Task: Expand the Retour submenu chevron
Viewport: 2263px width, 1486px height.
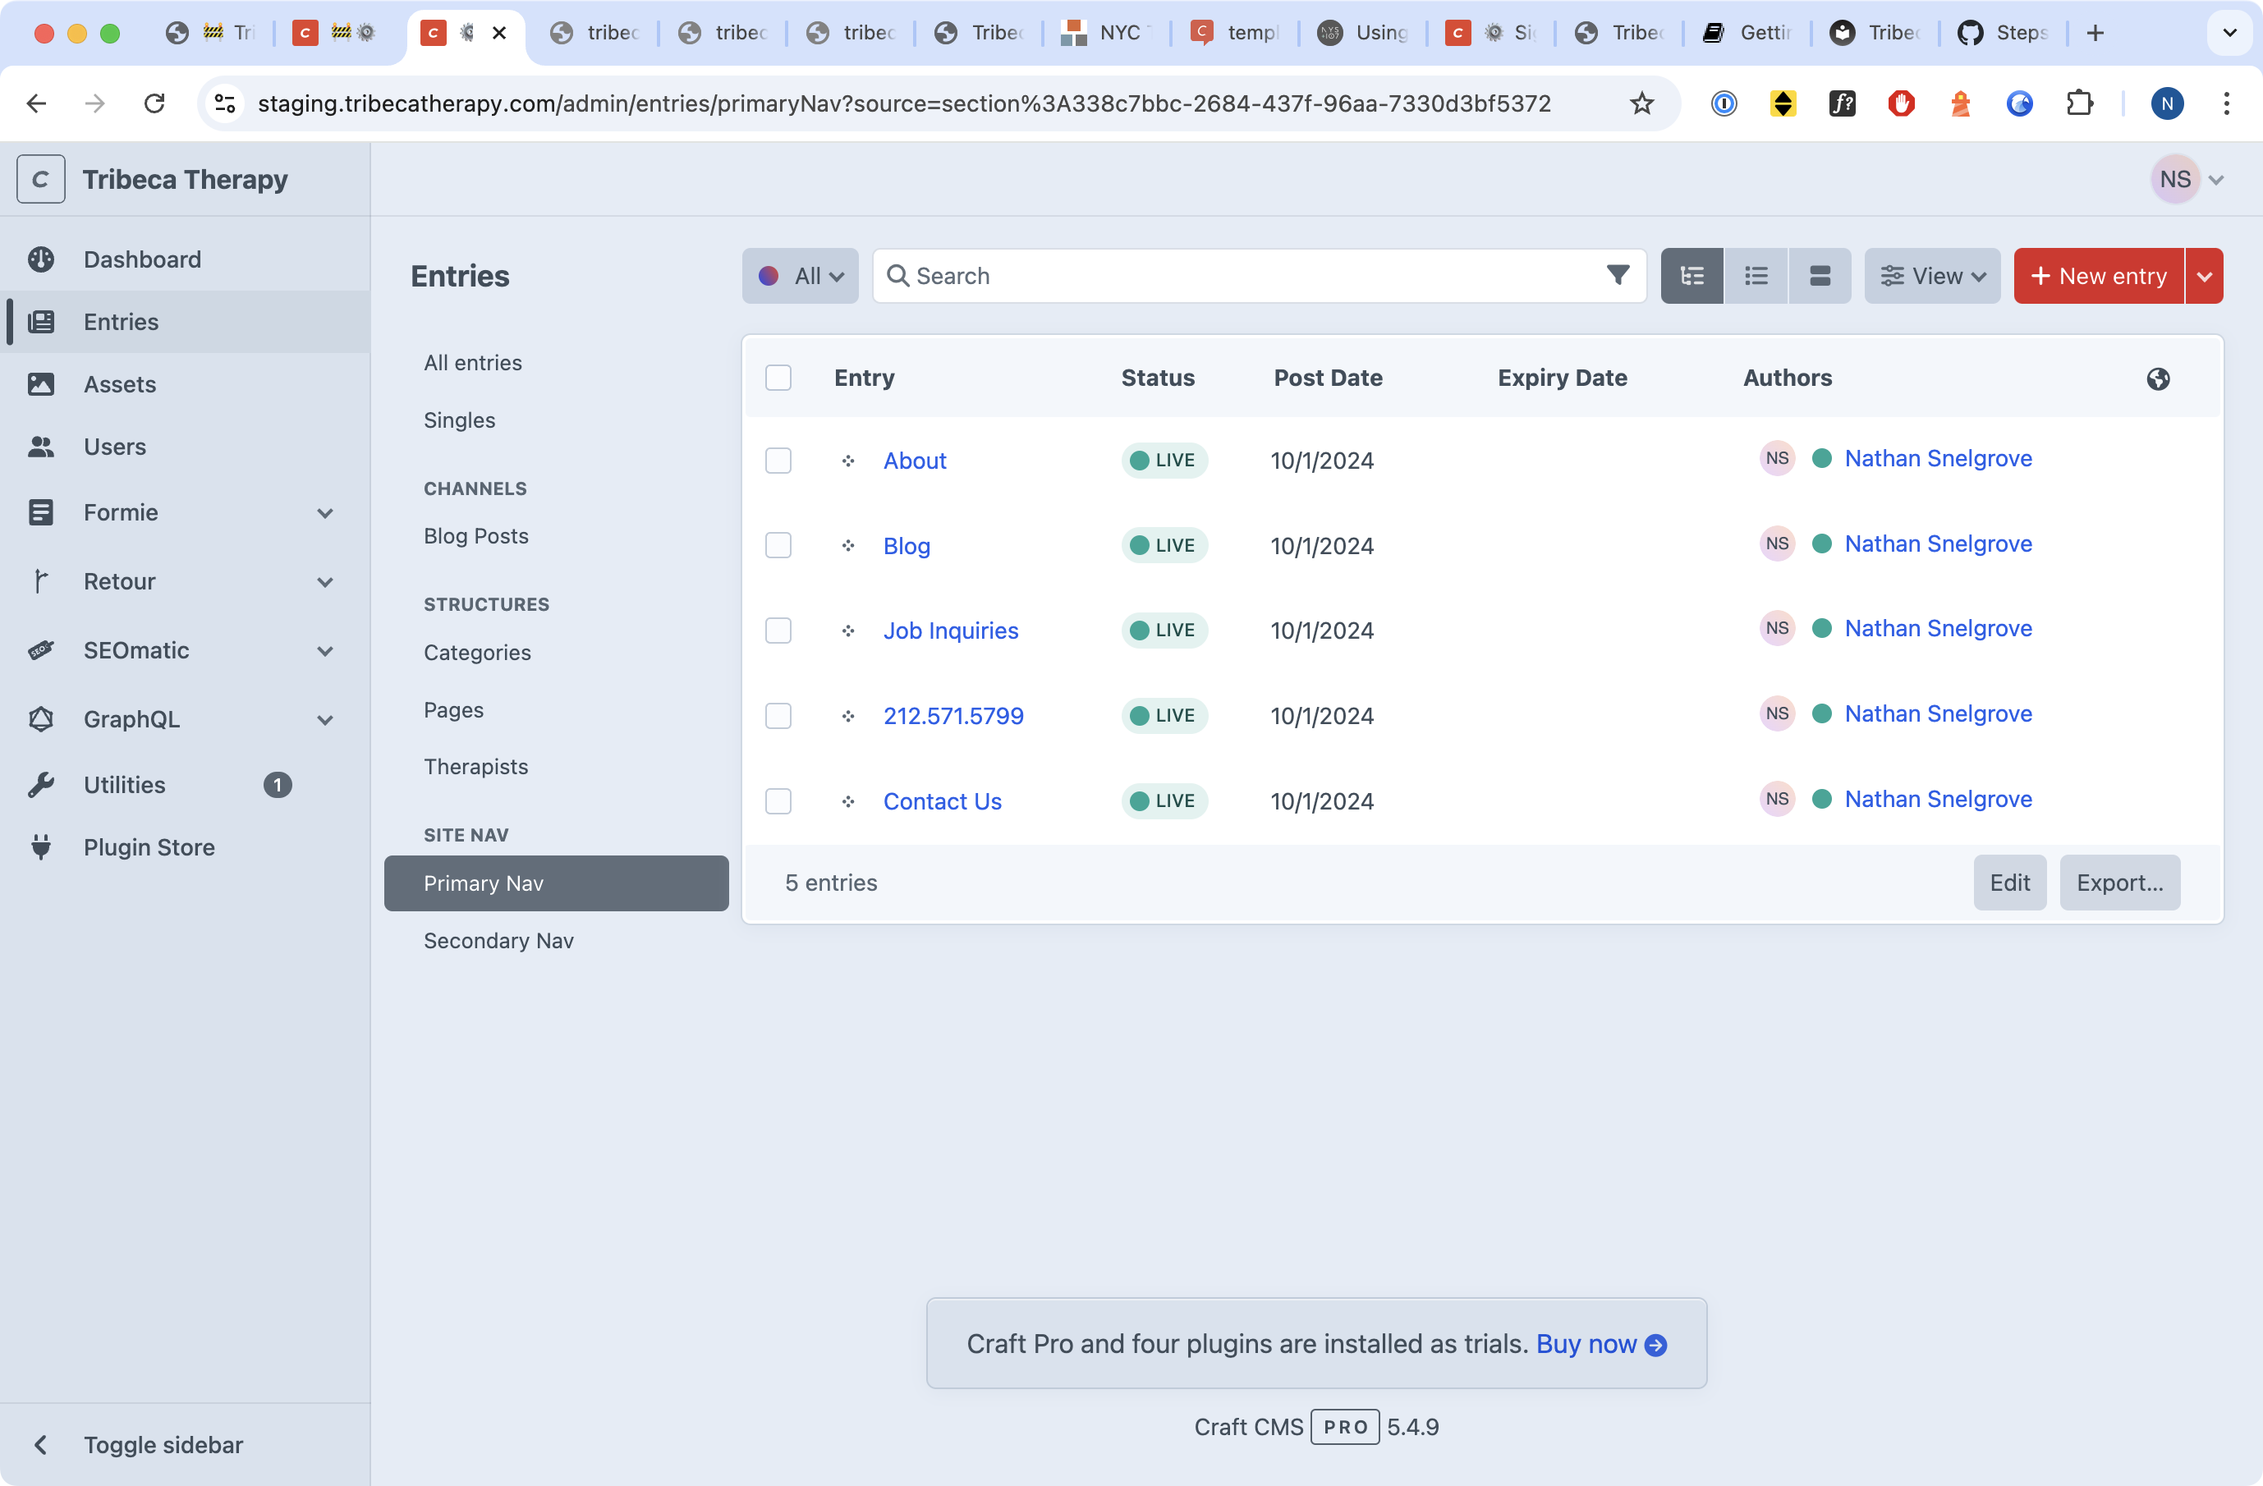Action: click(325, 582)
